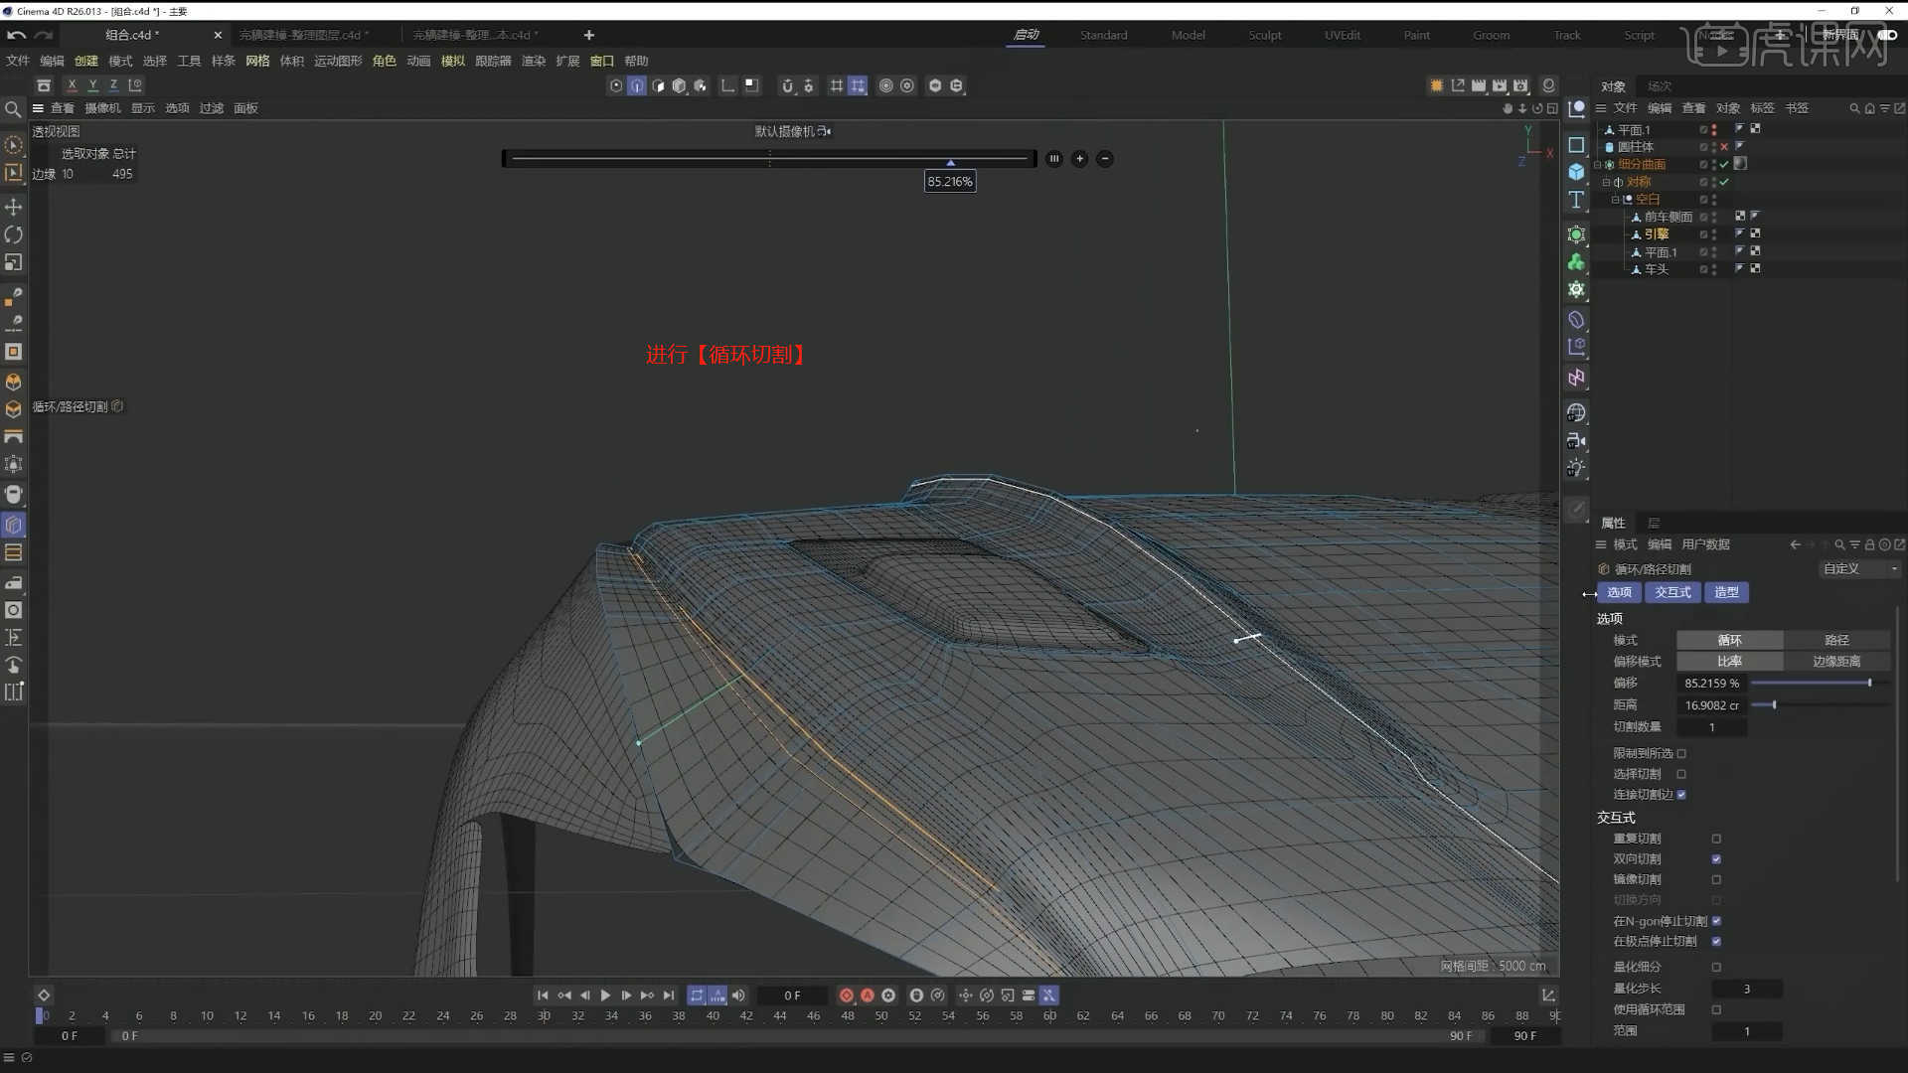Click the Null object icon in palette
The height and width of the screenshot is (1073, 1908).
tap(1576, 109)
